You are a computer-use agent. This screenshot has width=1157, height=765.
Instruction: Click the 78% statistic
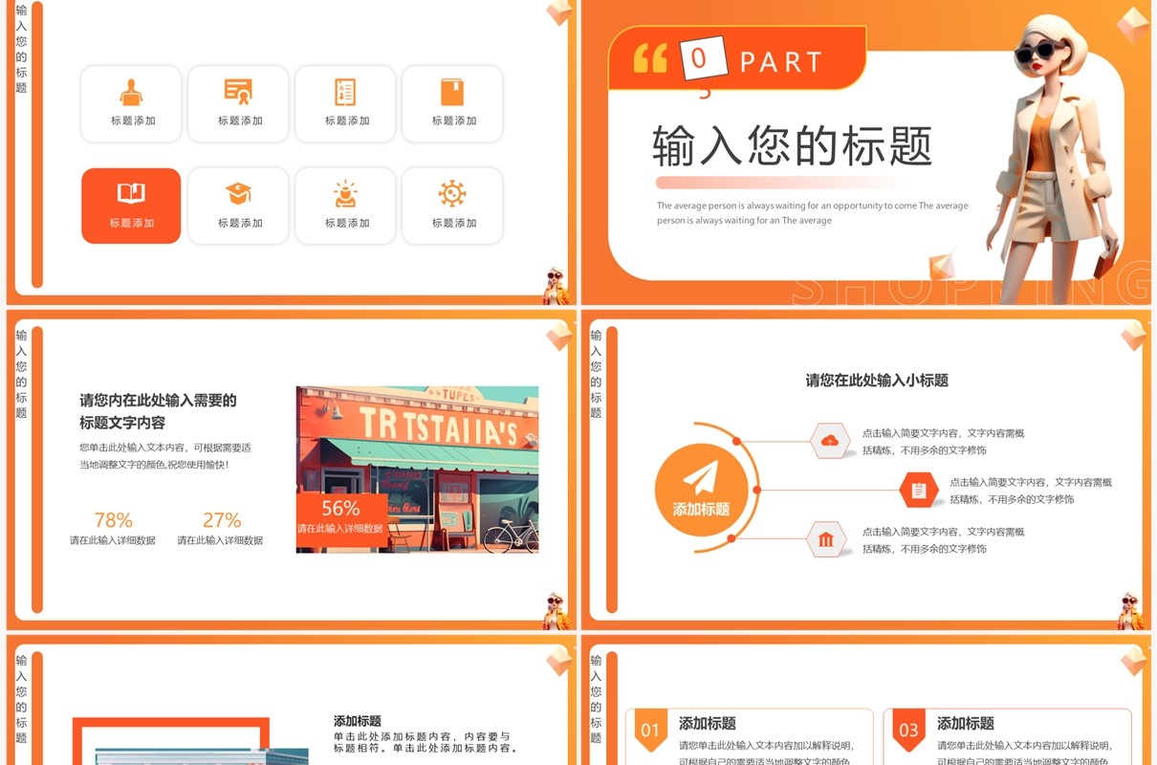(x=113, y=520)
